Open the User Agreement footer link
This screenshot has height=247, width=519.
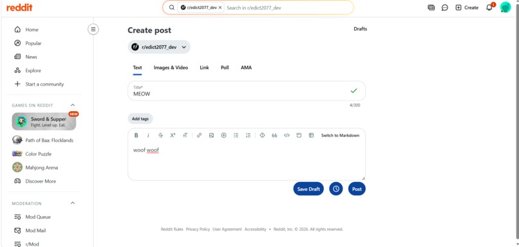227,230
